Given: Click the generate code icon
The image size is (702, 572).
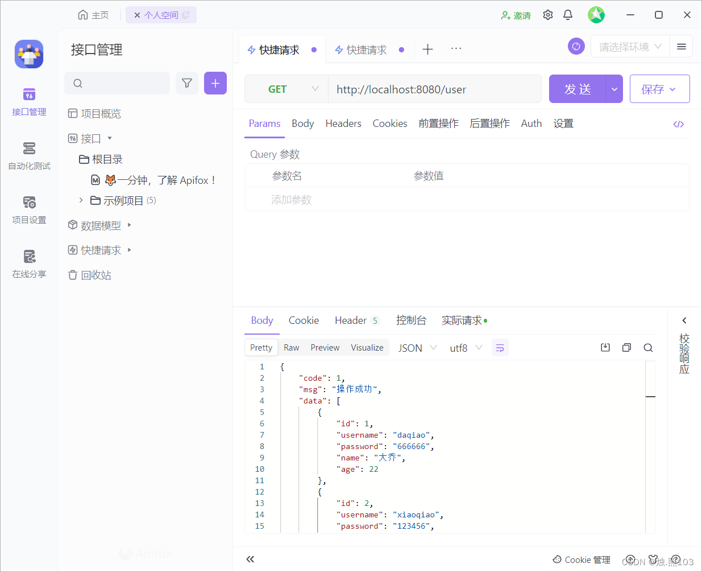Looking at the screenshot, I should (x=679, y=124).
